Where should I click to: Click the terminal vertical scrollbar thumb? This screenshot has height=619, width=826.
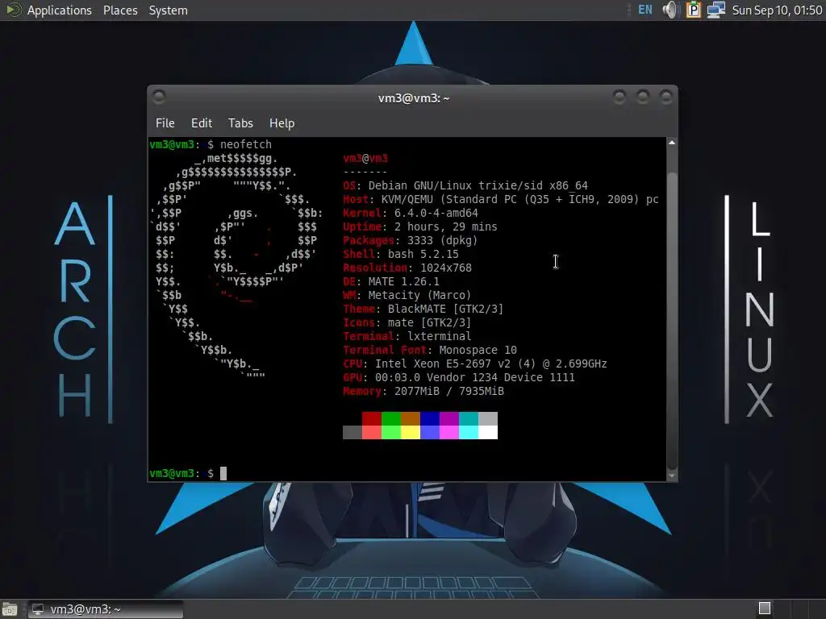point(672,321)
